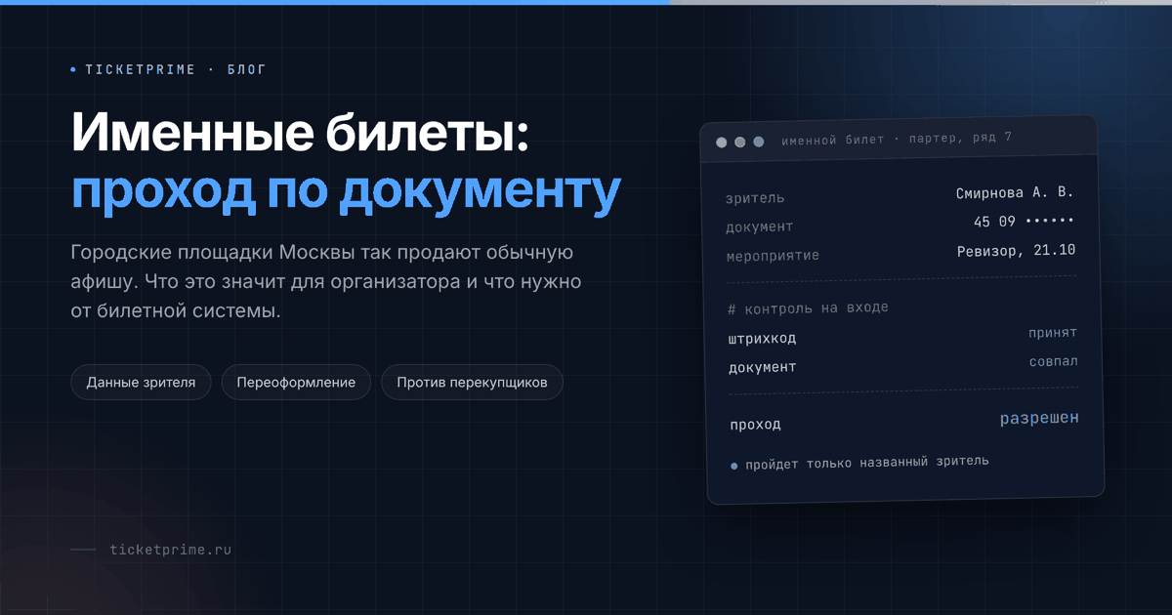Click blue headline 'проход по документу'

tap(346, 190)
